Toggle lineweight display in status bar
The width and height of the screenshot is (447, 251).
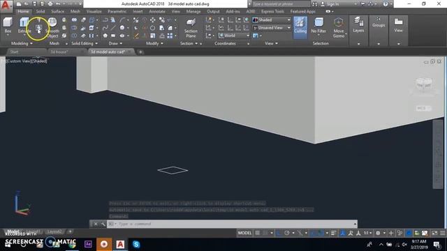coord(334,233)
